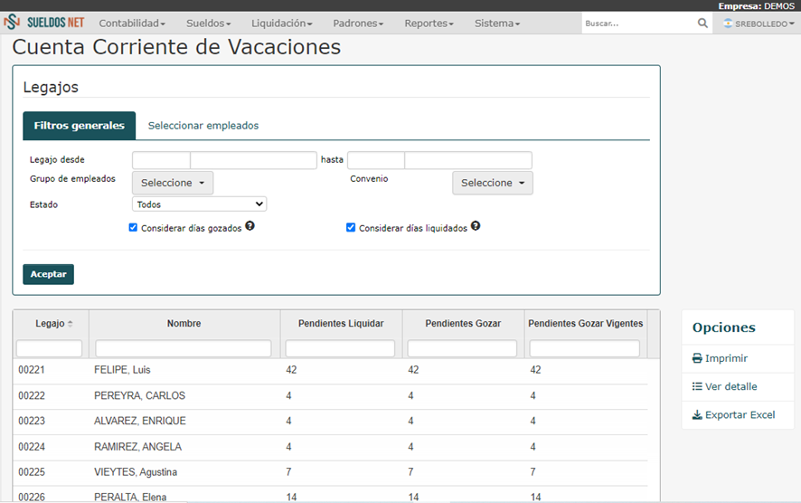The width and height of the screenshot is (801, 503).
Task: Click legajo number 00225
Action: click(x=32, y=472)
